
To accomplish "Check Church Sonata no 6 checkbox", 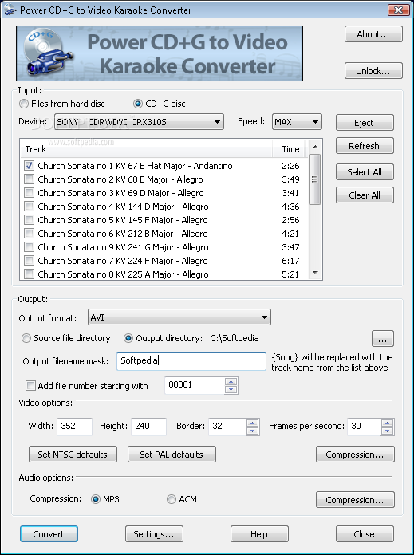I will [x=29, y=234].
